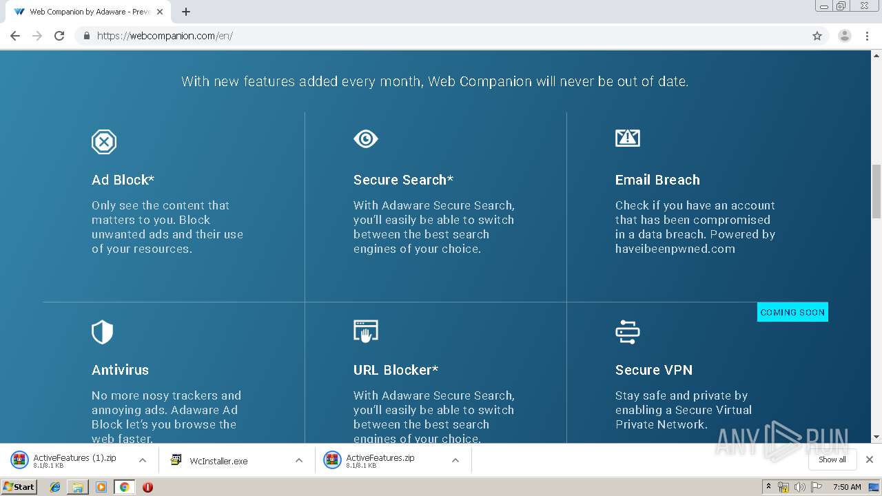This screenshot has width=882, height=496.
Task: Go back with the browser back arrow
Action: pyautogui.click(x=15, y=36)
